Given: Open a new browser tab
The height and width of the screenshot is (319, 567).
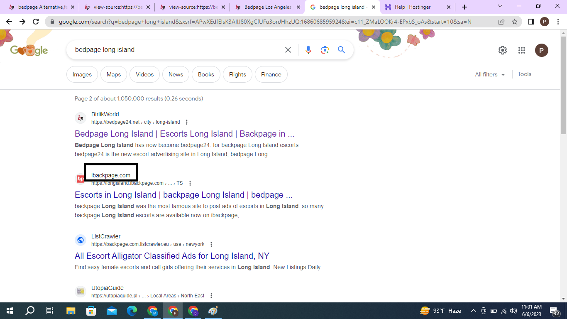Looking at the screenshot, I should tap(464, 7).
